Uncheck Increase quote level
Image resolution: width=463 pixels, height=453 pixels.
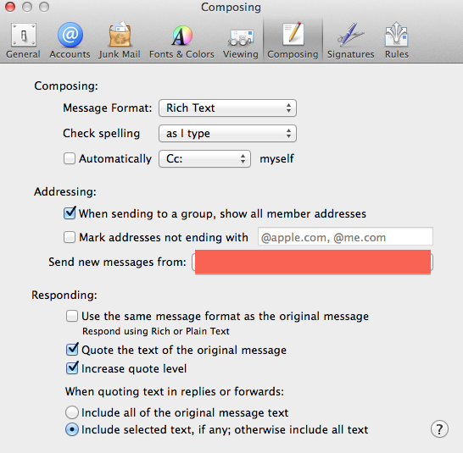coord(72,368)
